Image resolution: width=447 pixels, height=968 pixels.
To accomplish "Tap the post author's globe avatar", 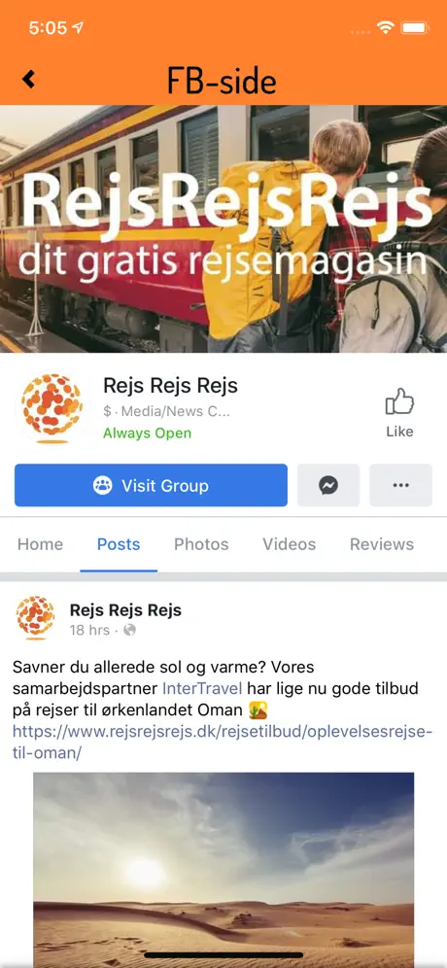I will pyautogui.click(x=35, y=618).
